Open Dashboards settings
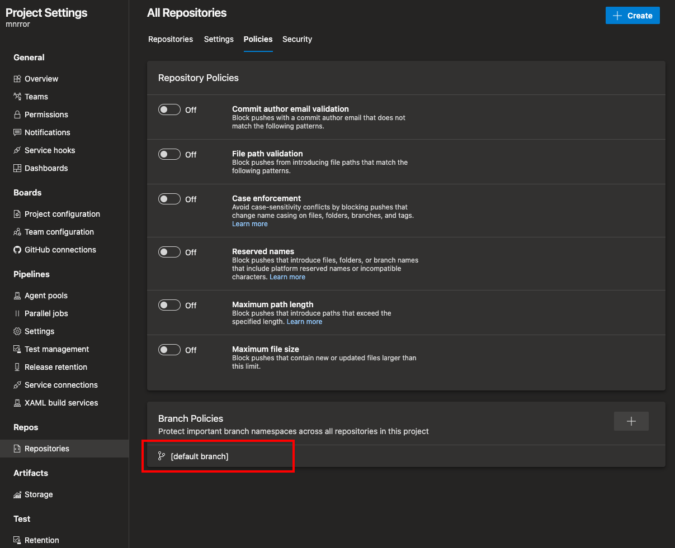 pyautogui.click(x=46, y=168)
